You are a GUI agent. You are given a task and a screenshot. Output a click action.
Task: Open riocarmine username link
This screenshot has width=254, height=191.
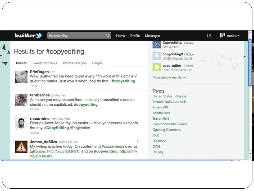point(40,119)
